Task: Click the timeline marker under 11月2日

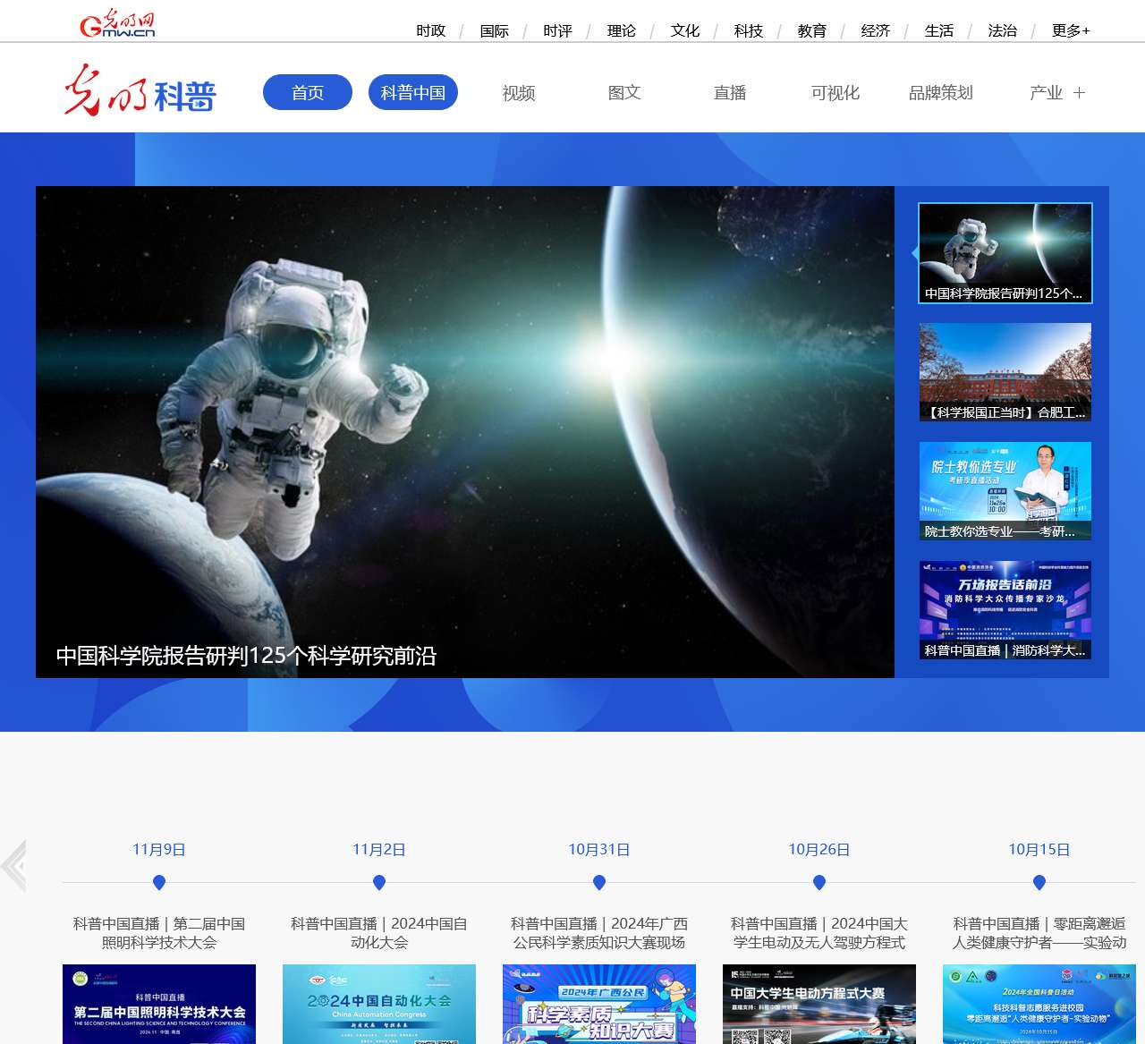Action: 379,883
